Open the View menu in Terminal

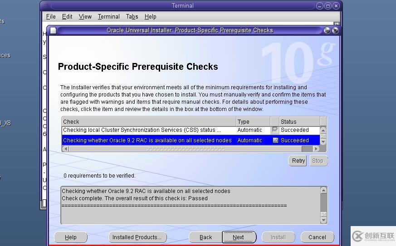[85, 17]
